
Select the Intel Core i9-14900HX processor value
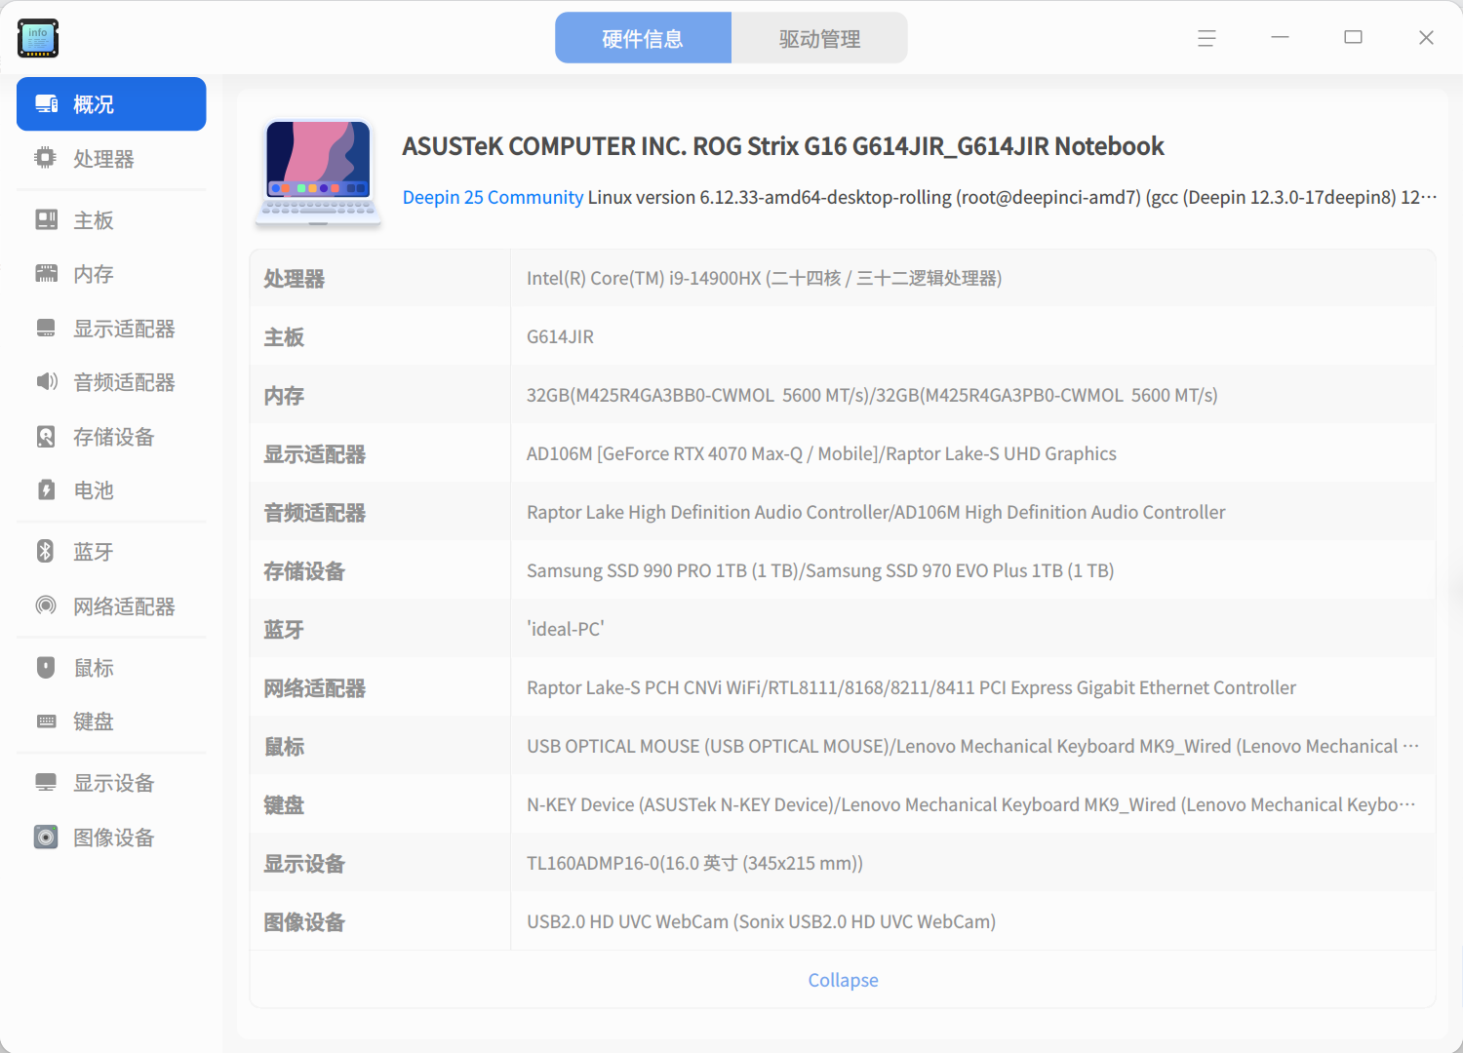[764, 278]
